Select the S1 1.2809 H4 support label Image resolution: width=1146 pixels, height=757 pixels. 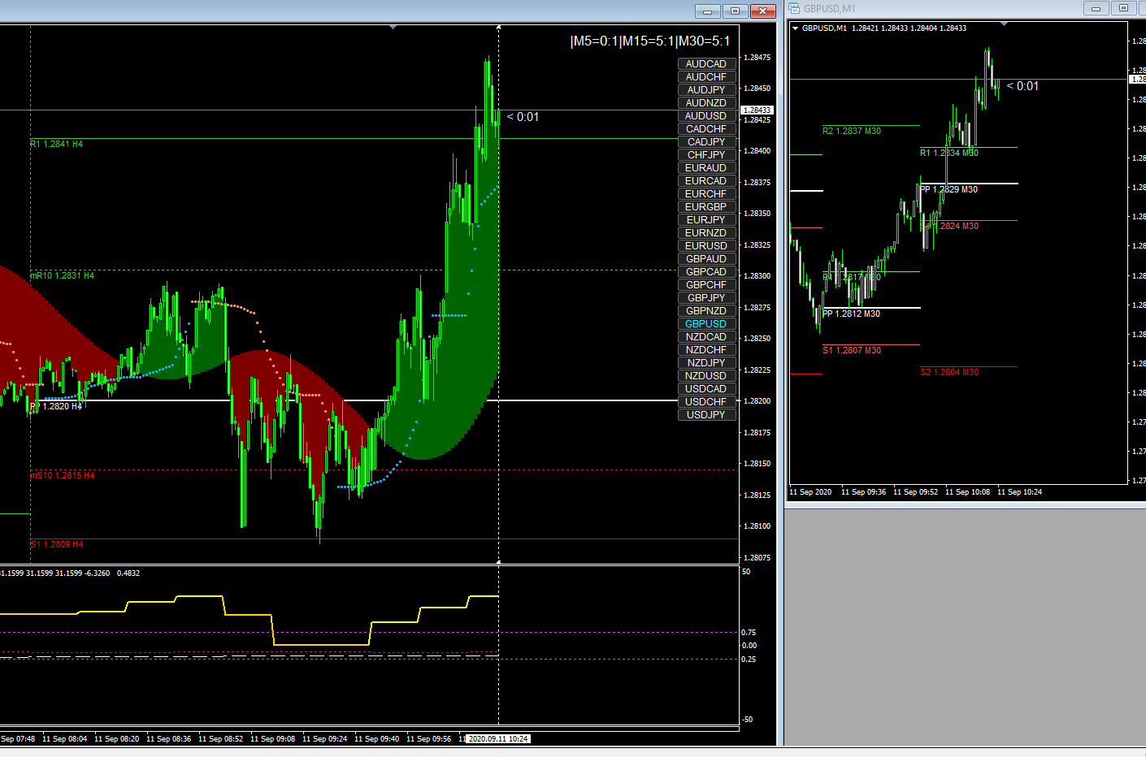coord(57,544)
